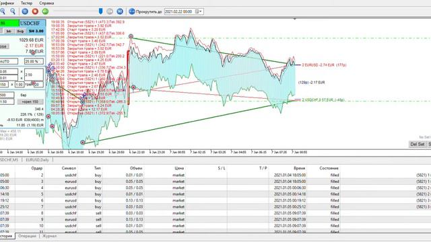This screenshot has height=242, width=431.
Task: Edit the 0.05 lot field
Action: pos(9,72)
